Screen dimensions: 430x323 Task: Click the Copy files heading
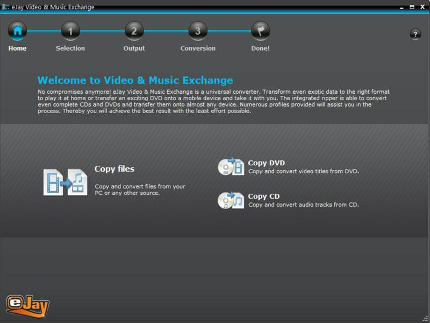pos(116,168)
